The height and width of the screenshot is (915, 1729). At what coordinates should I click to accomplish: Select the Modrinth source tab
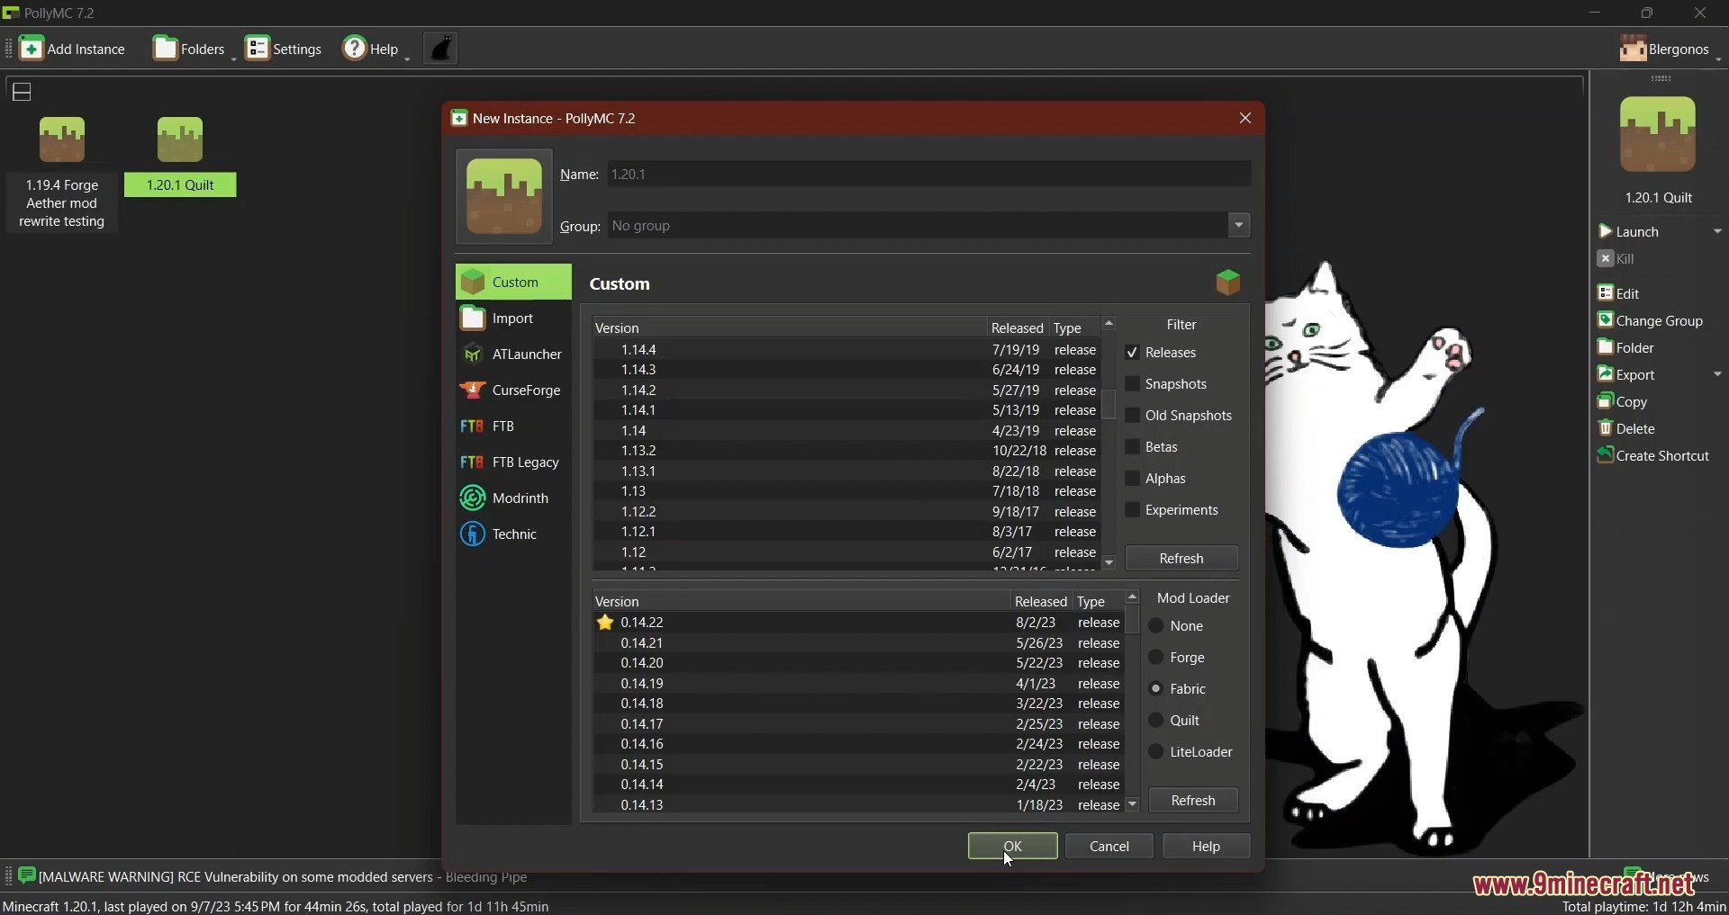513,499
